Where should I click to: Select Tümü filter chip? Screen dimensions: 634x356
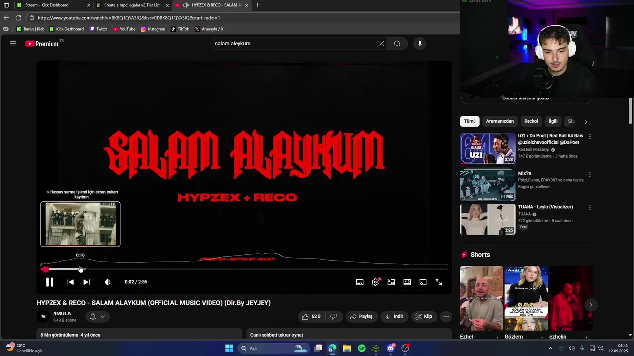(x=470, y=121)
